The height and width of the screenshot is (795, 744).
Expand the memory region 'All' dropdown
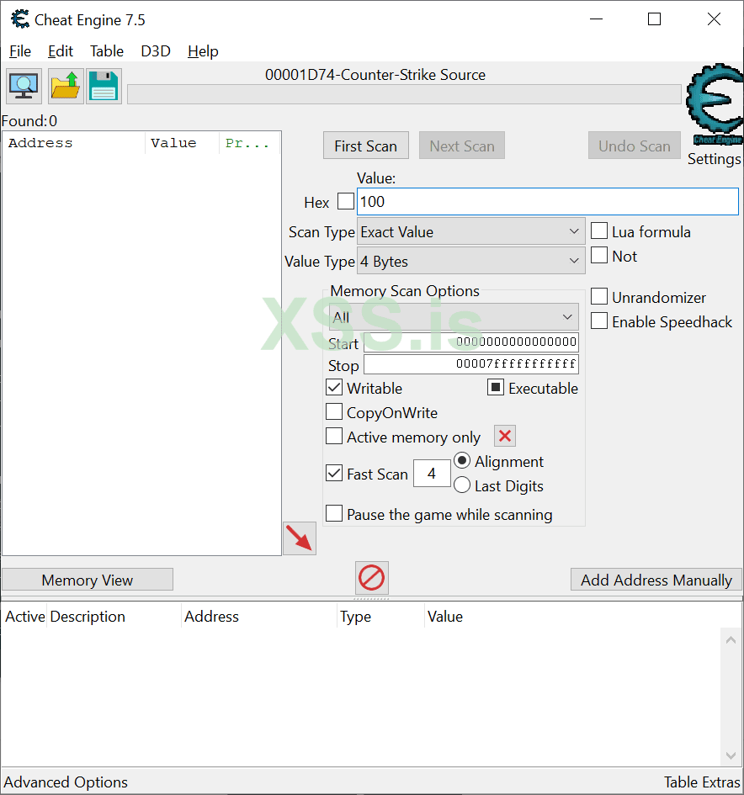(x=454, y=317)
